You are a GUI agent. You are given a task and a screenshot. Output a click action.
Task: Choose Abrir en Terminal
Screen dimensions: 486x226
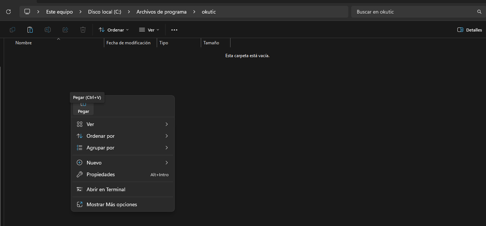click(106, 189)
